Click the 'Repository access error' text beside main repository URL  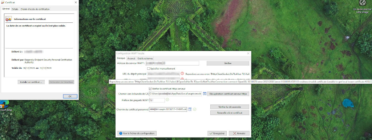click(x=217, y=74)
